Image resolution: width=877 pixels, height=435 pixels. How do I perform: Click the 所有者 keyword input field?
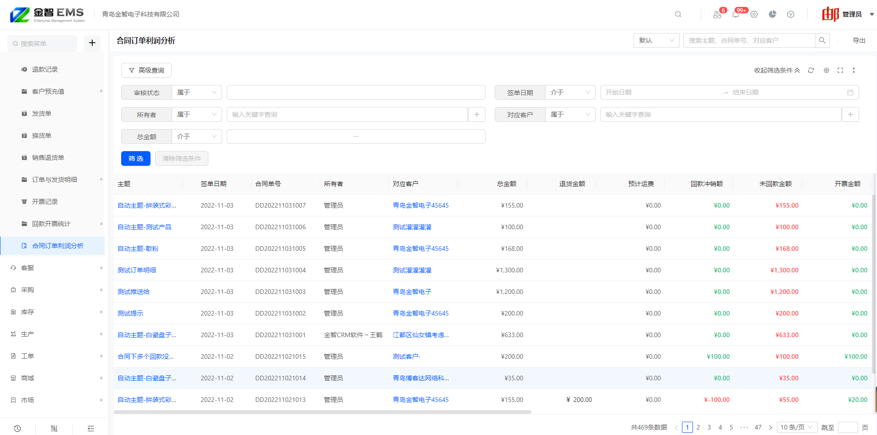347,114
